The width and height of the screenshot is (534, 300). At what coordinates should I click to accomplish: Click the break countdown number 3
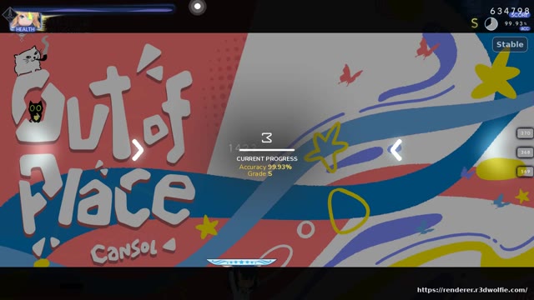click(x=267, y=137)
